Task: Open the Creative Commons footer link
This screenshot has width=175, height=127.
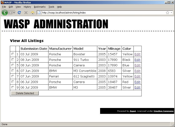Action: [164, 111]
